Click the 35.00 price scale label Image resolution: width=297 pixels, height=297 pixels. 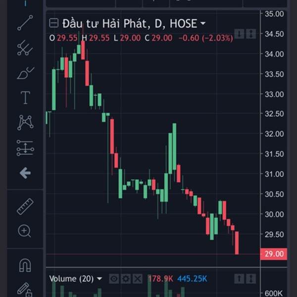pos(274,14)
